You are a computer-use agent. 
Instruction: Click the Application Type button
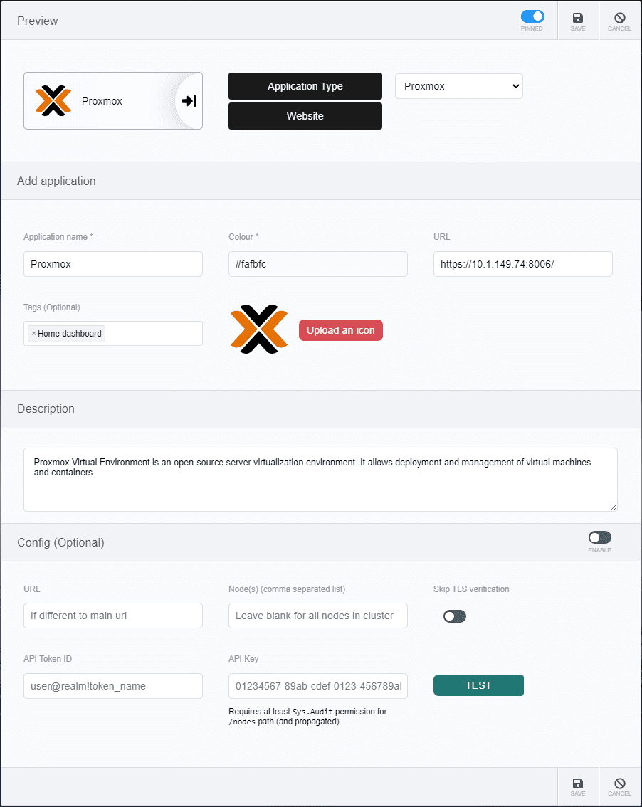point(305,86)
